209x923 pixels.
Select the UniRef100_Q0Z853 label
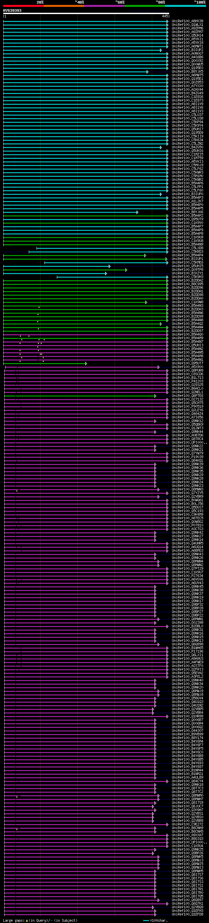(x=187, y=83)
